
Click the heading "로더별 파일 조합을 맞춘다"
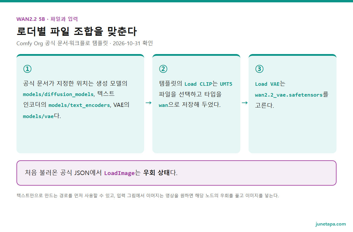pyautogui.click(x=76, y=31)
